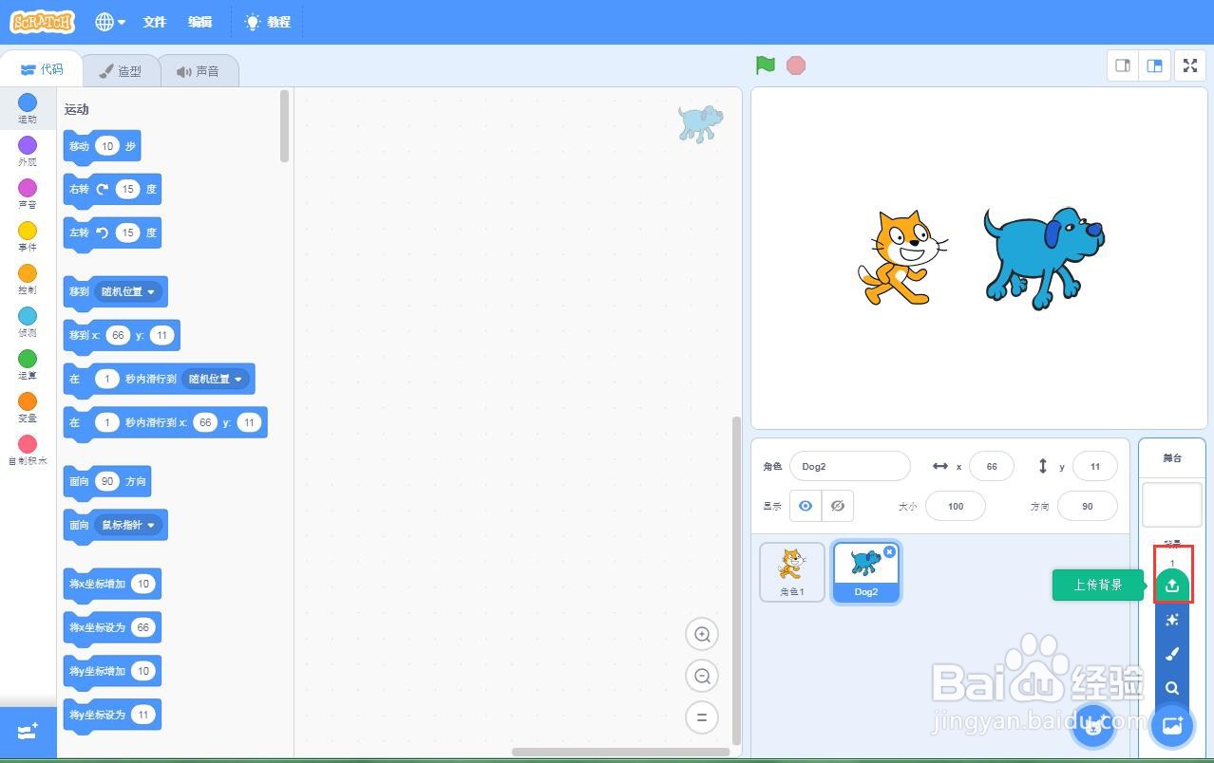Search for a backdrop with magnifier icon
The image size is (1214, 763).
(x=1172, y=688)
